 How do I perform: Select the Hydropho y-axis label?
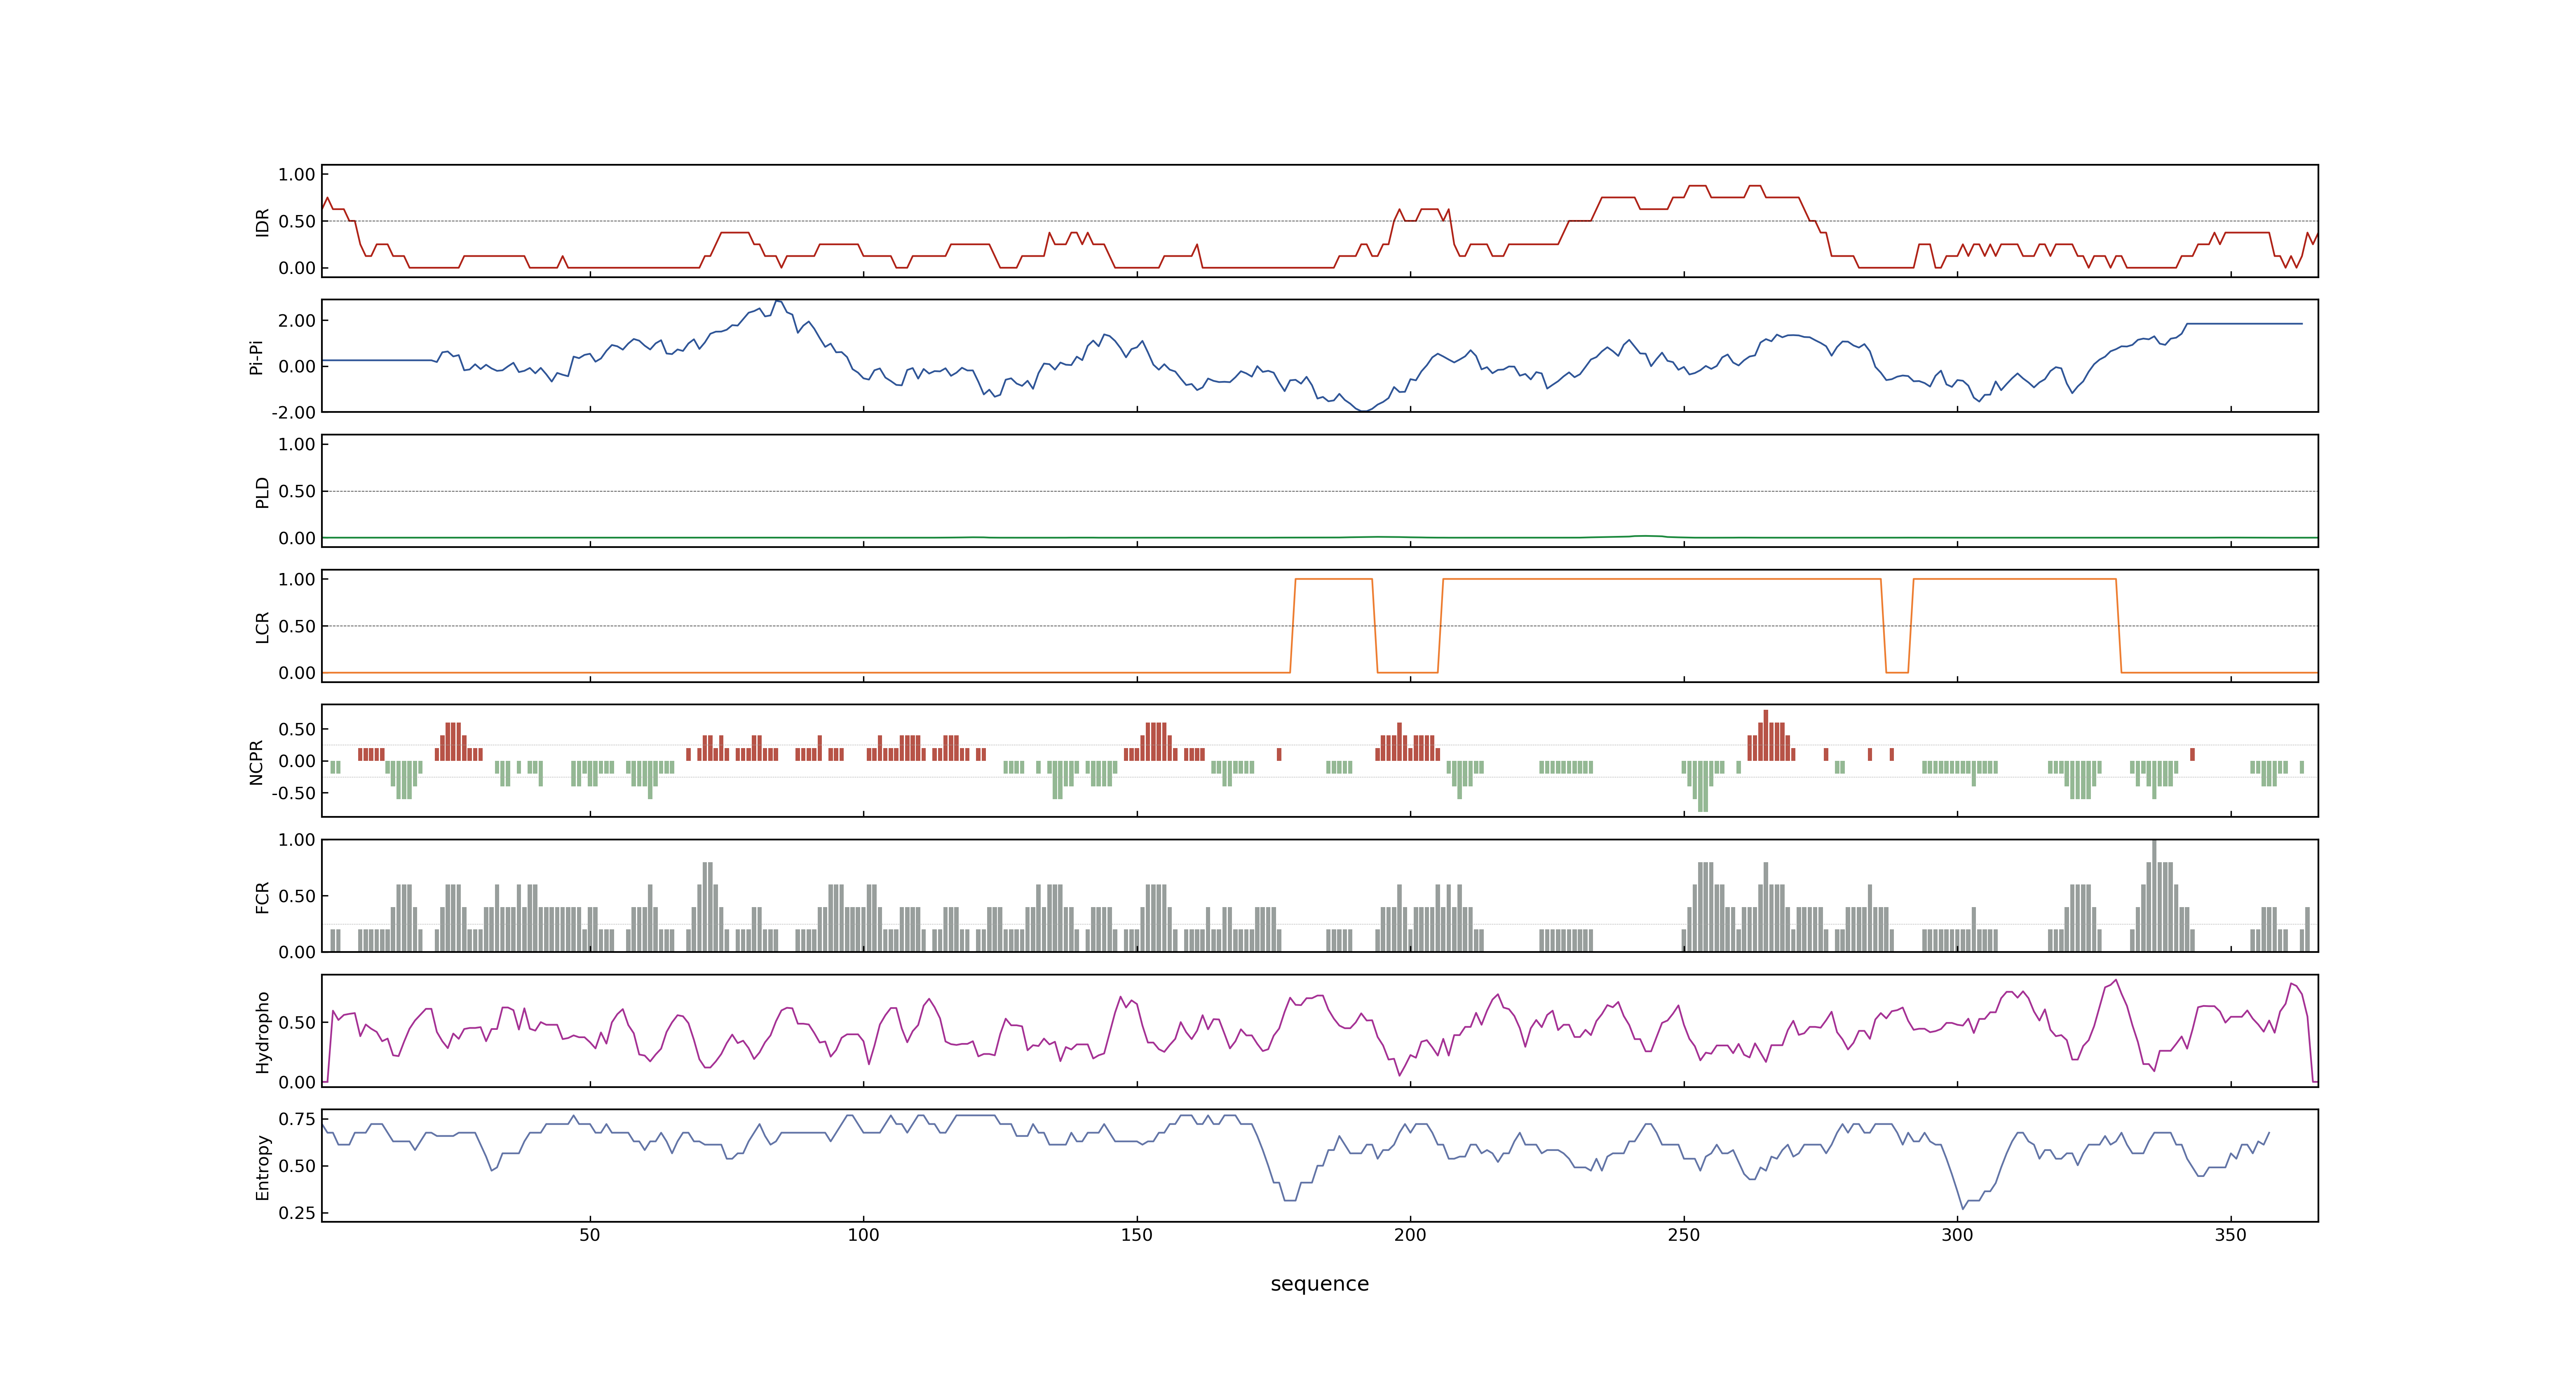[263, 1032]
